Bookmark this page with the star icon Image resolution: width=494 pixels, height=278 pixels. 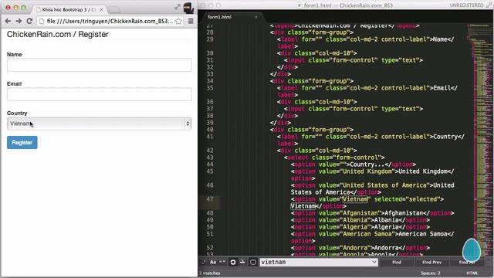click(x=178, y=21)
